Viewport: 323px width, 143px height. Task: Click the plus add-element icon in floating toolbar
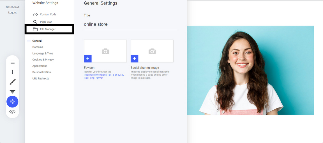pyautogui.click(x=12, y=72)
